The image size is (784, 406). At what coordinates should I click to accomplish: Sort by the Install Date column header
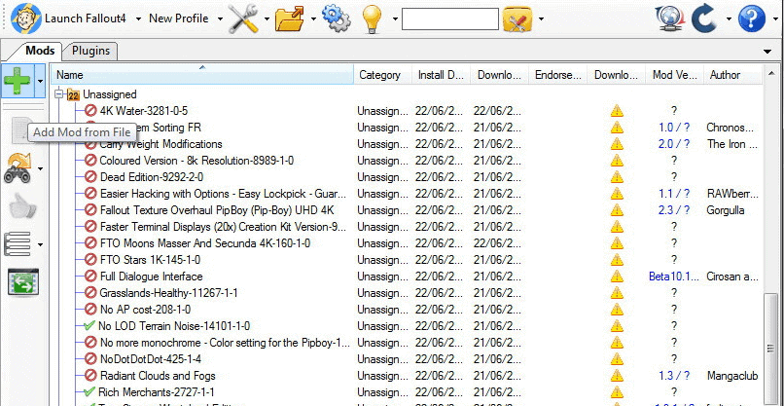click(x=441, y=75)
